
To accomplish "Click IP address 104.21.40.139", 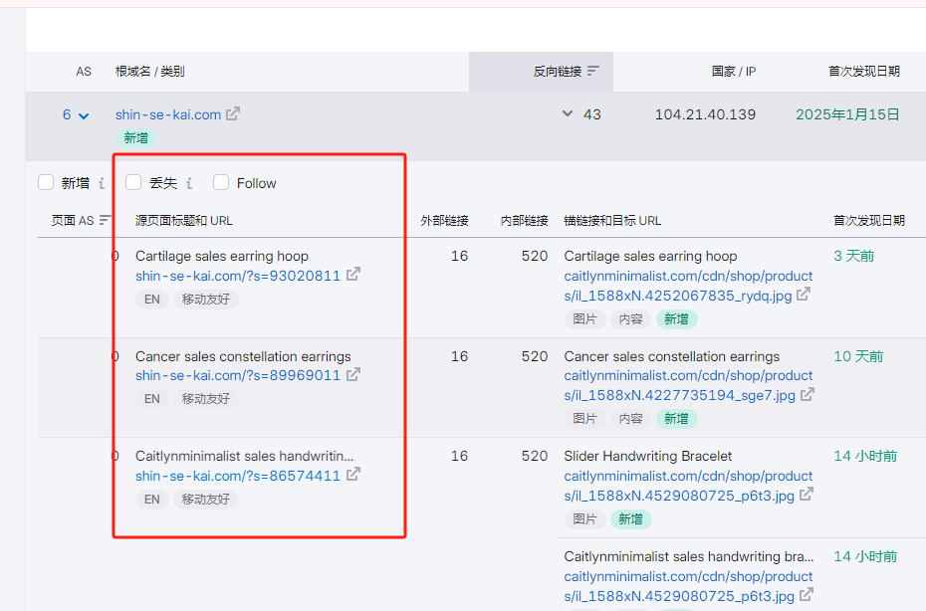I will 705,114.
